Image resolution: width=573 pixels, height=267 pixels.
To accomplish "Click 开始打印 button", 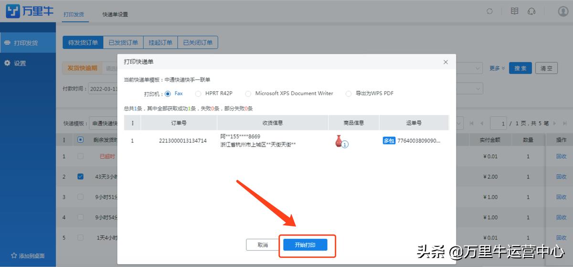I will coord(305,245).
